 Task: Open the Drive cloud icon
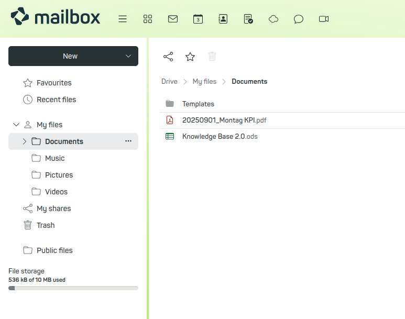tap(273, 19)
